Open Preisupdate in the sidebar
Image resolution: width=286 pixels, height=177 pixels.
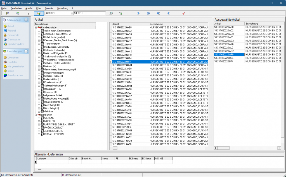tap(13, 35)
